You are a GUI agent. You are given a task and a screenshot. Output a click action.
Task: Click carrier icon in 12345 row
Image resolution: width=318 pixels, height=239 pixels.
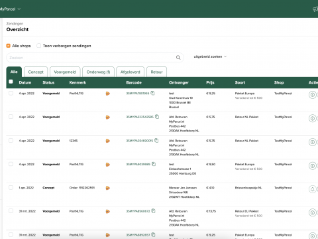(x=108, y=141)
